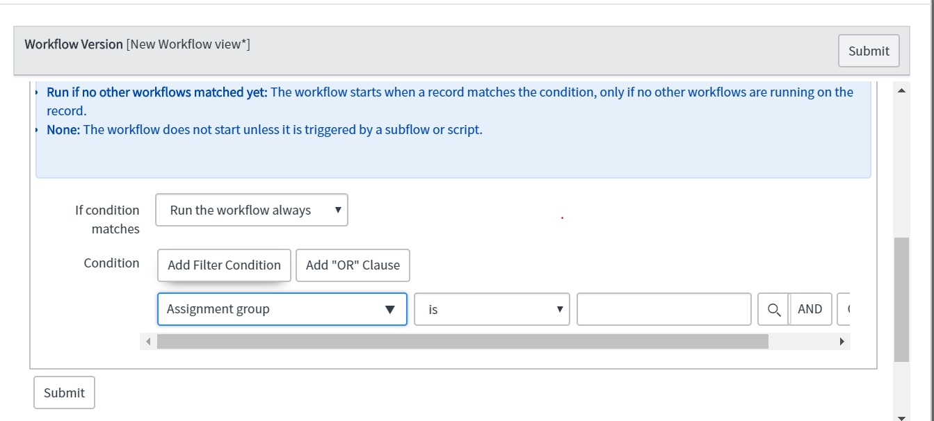This screenshot has width=934, height=421.
Task: Click the dropdown arrow on Assignment group
Action: click(x=390, y=308)
